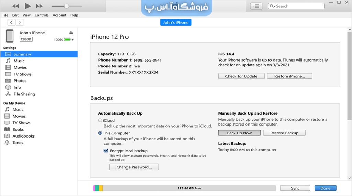This screenshot has height=196, width=352.
Task: Click the Music icon under On My Device
Action: (7, 109)
